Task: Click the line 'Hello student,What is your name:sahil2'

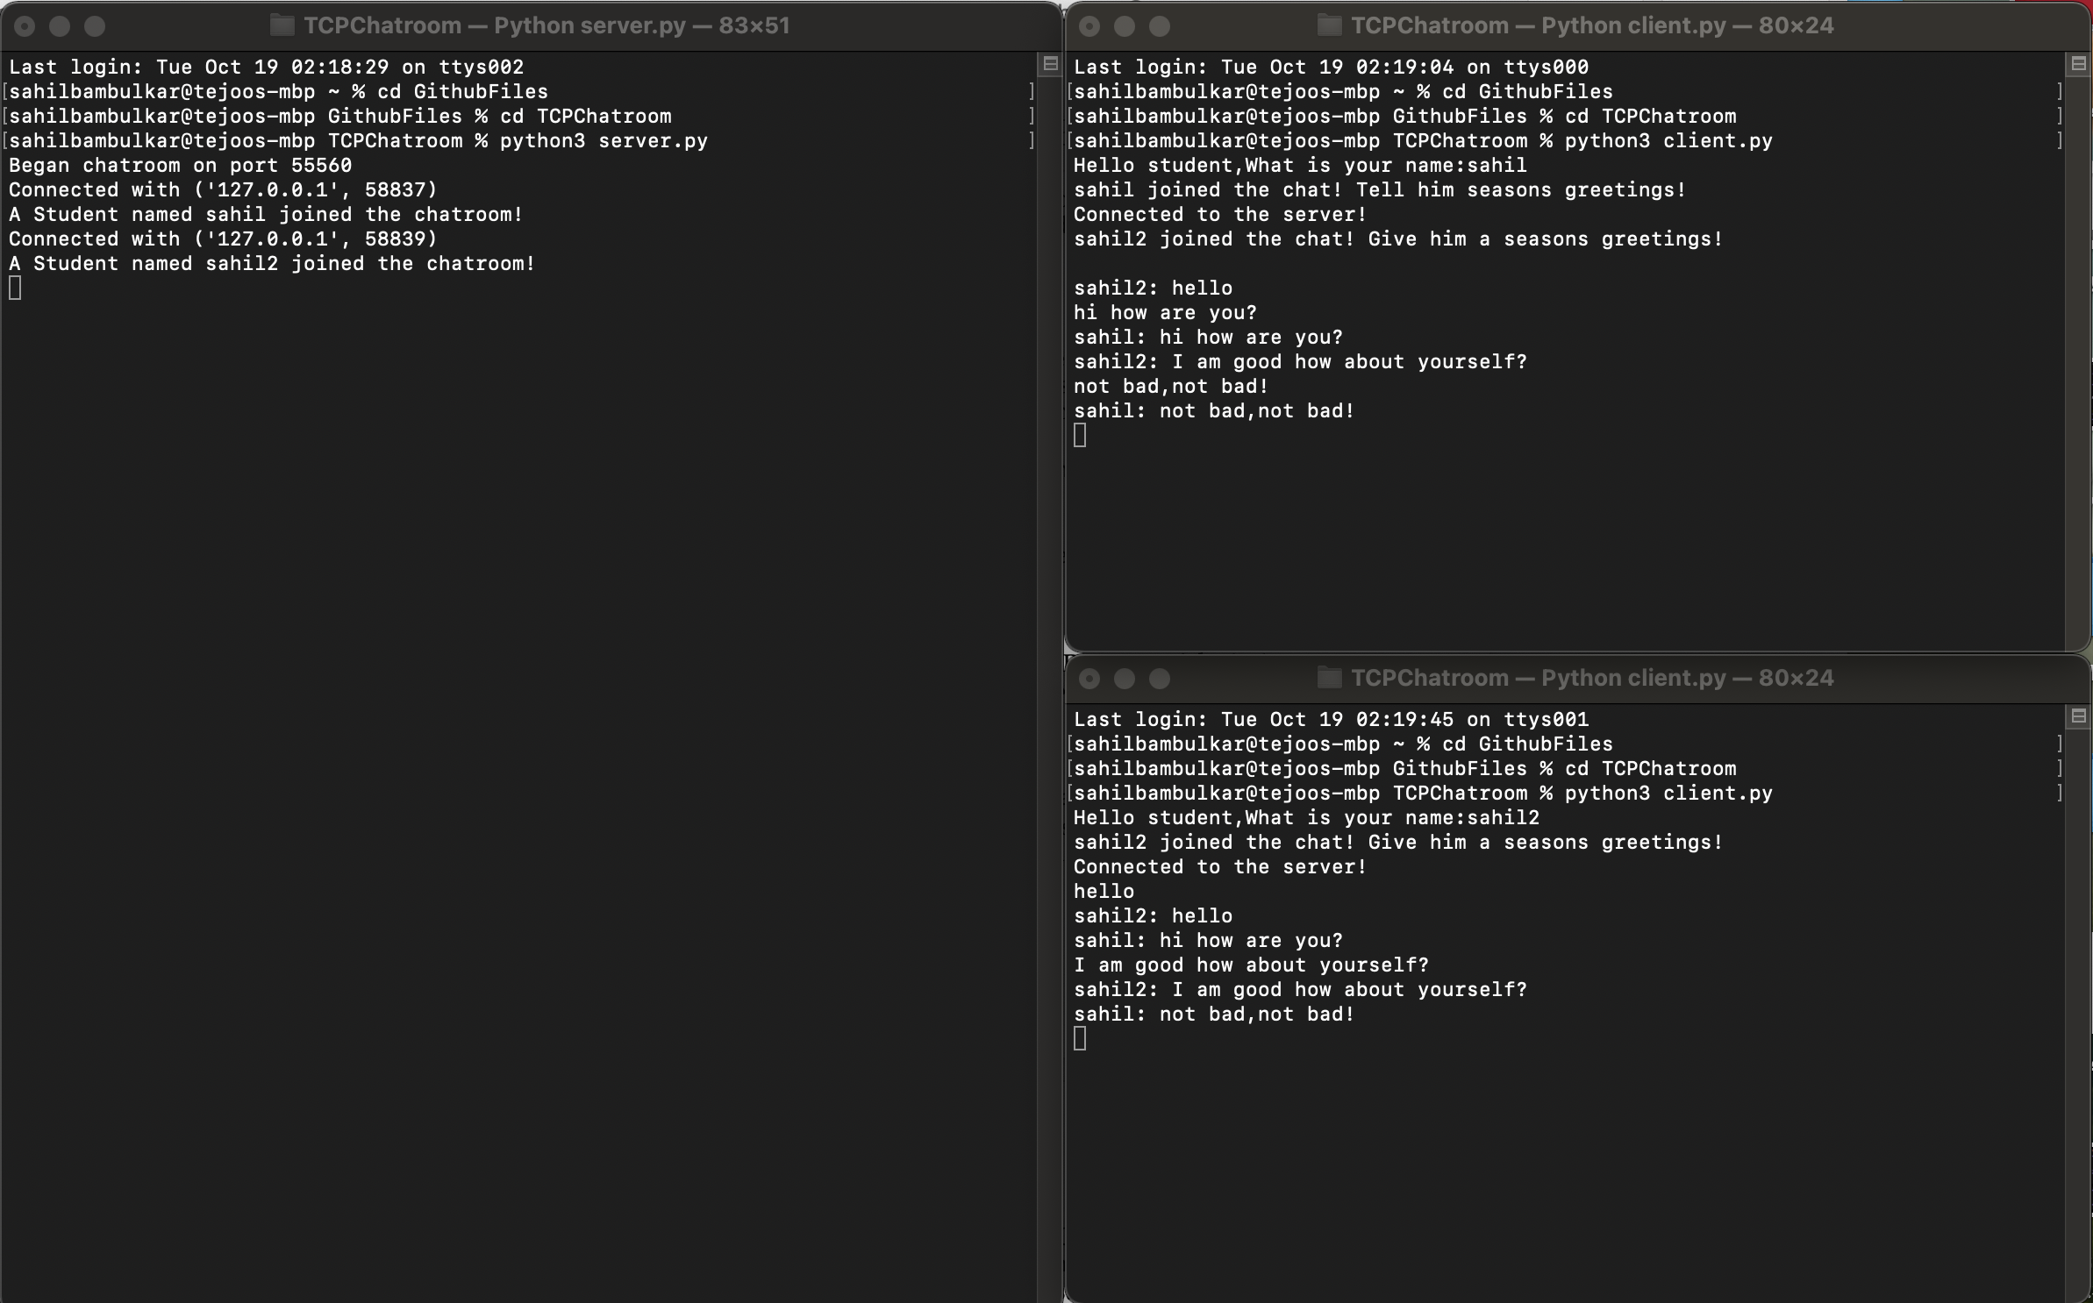Action: (x=1306, y=817)
